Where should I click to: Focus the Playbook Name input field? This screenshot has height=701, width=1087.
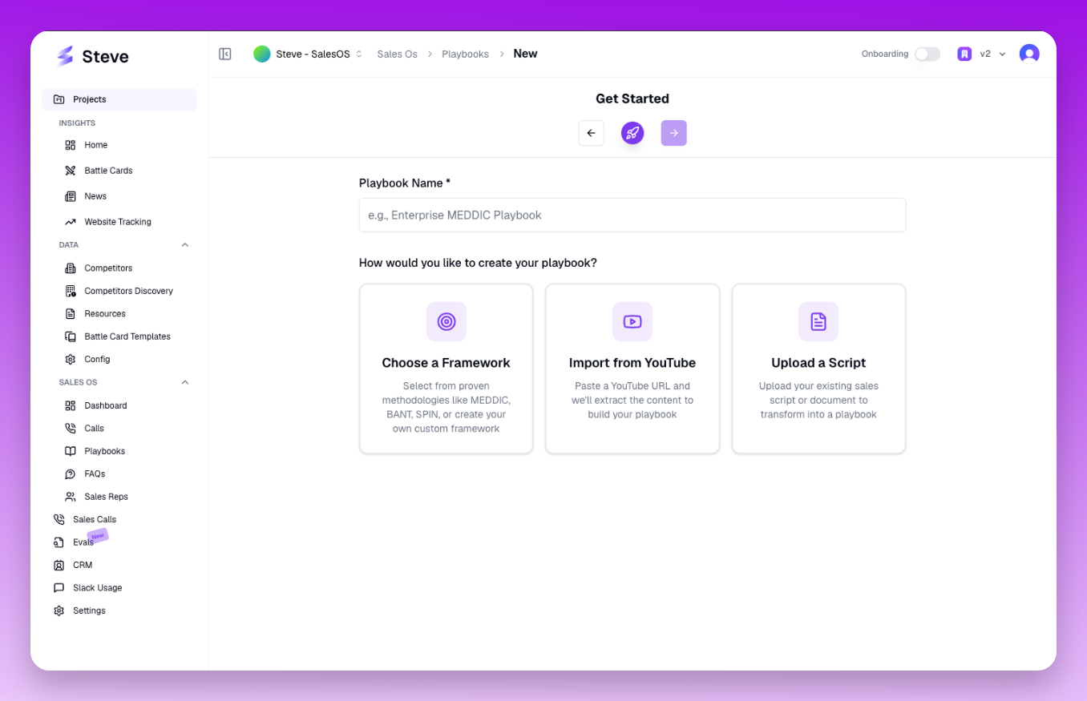point(632,216)
